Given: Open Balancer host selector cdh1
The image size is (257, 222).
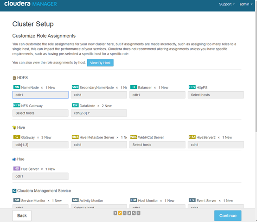Looking at the screenshot, I should 157,95.
